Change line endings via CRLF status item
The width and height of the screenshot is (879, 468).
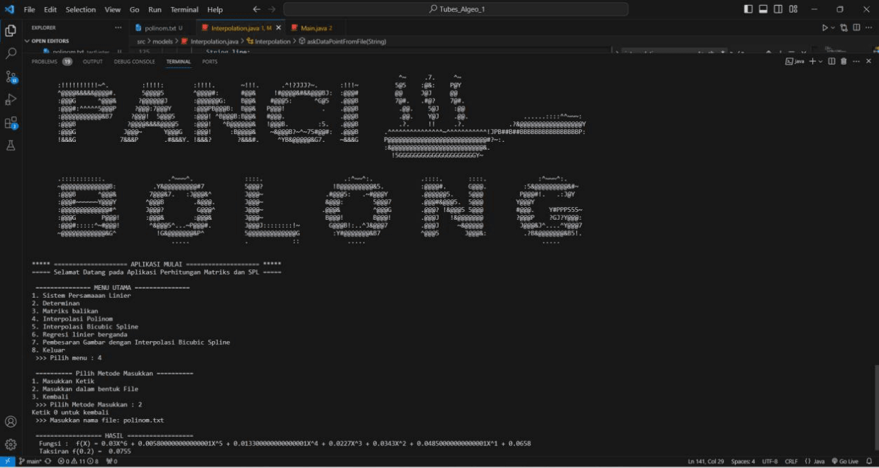click(x=791, y=462)
